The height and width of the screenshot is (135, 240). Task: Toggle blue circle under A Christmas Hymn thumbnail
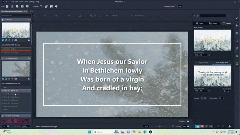coord(3,79)
